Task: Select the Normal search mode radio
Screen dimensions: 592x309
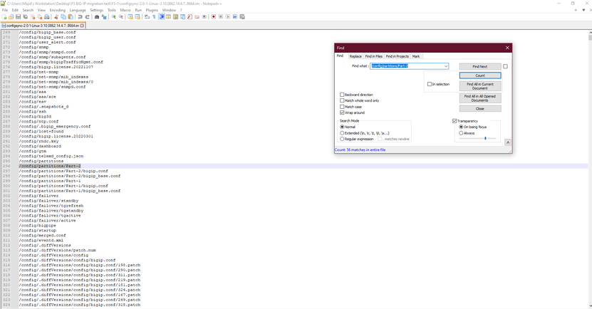Action: [342, 127]
